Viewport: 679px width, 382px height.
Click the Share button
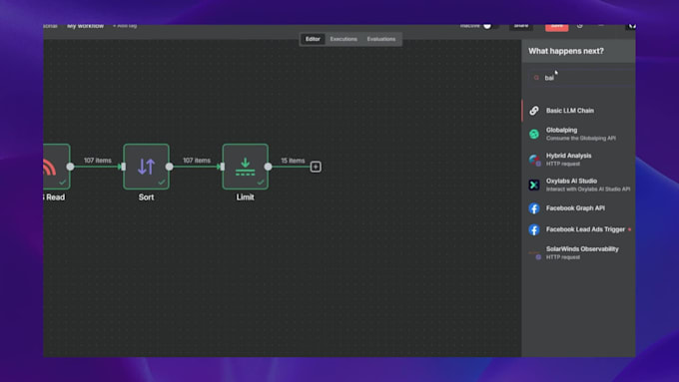coord(521,27)
